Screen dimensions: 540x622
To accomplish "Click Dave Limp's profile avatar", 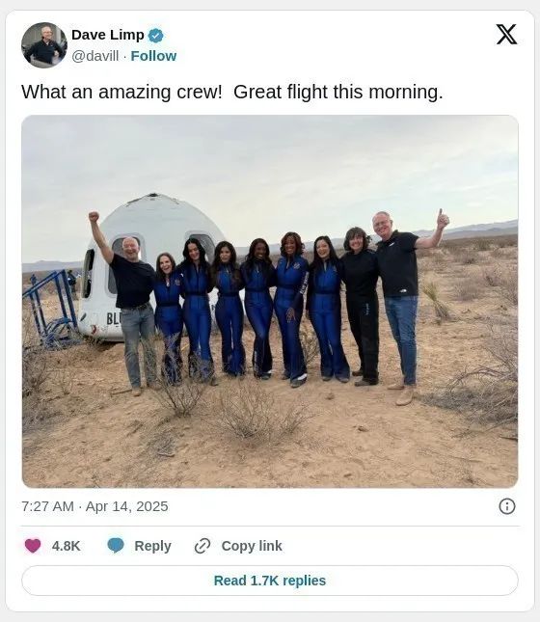I will pyautogui.click(x=44, y=44).
